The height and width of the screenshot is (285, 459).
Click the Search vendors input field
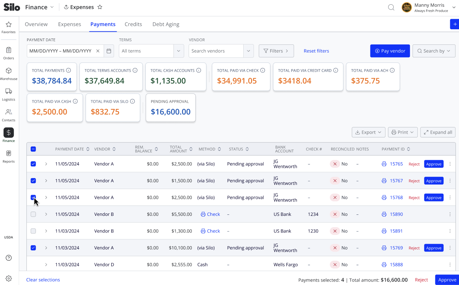click(x=216, y=51)
